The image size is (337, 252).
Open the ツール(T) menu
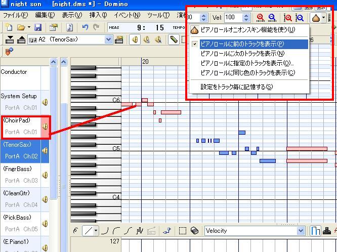point(158,15)
